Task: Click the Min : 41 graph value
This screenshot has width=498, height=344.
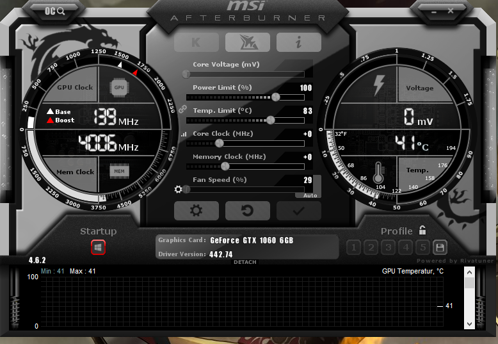Action: coord(52,271)
